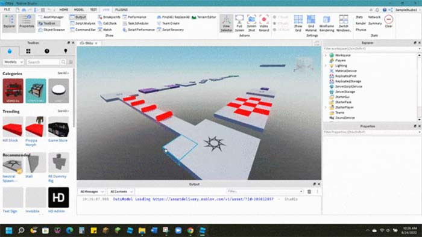Image resolution: width=422 pixels, height=237 pixels.
Task: Clear stats with the Clear button
Action: click(x=388, y=22)
